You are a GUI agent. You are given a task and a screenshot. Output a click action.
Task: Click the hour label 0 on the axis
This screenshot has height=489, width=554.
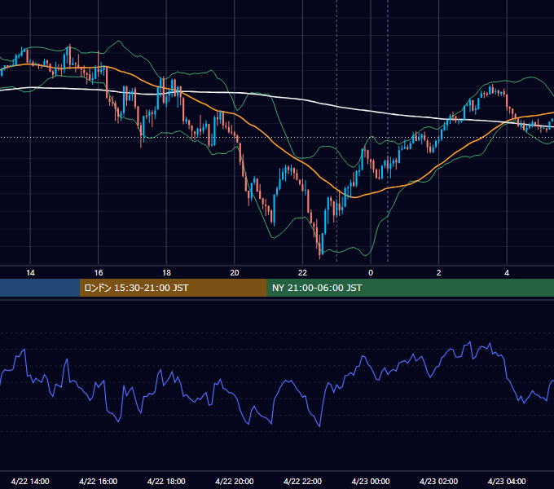pyautogui.click(x=371, y=273)
